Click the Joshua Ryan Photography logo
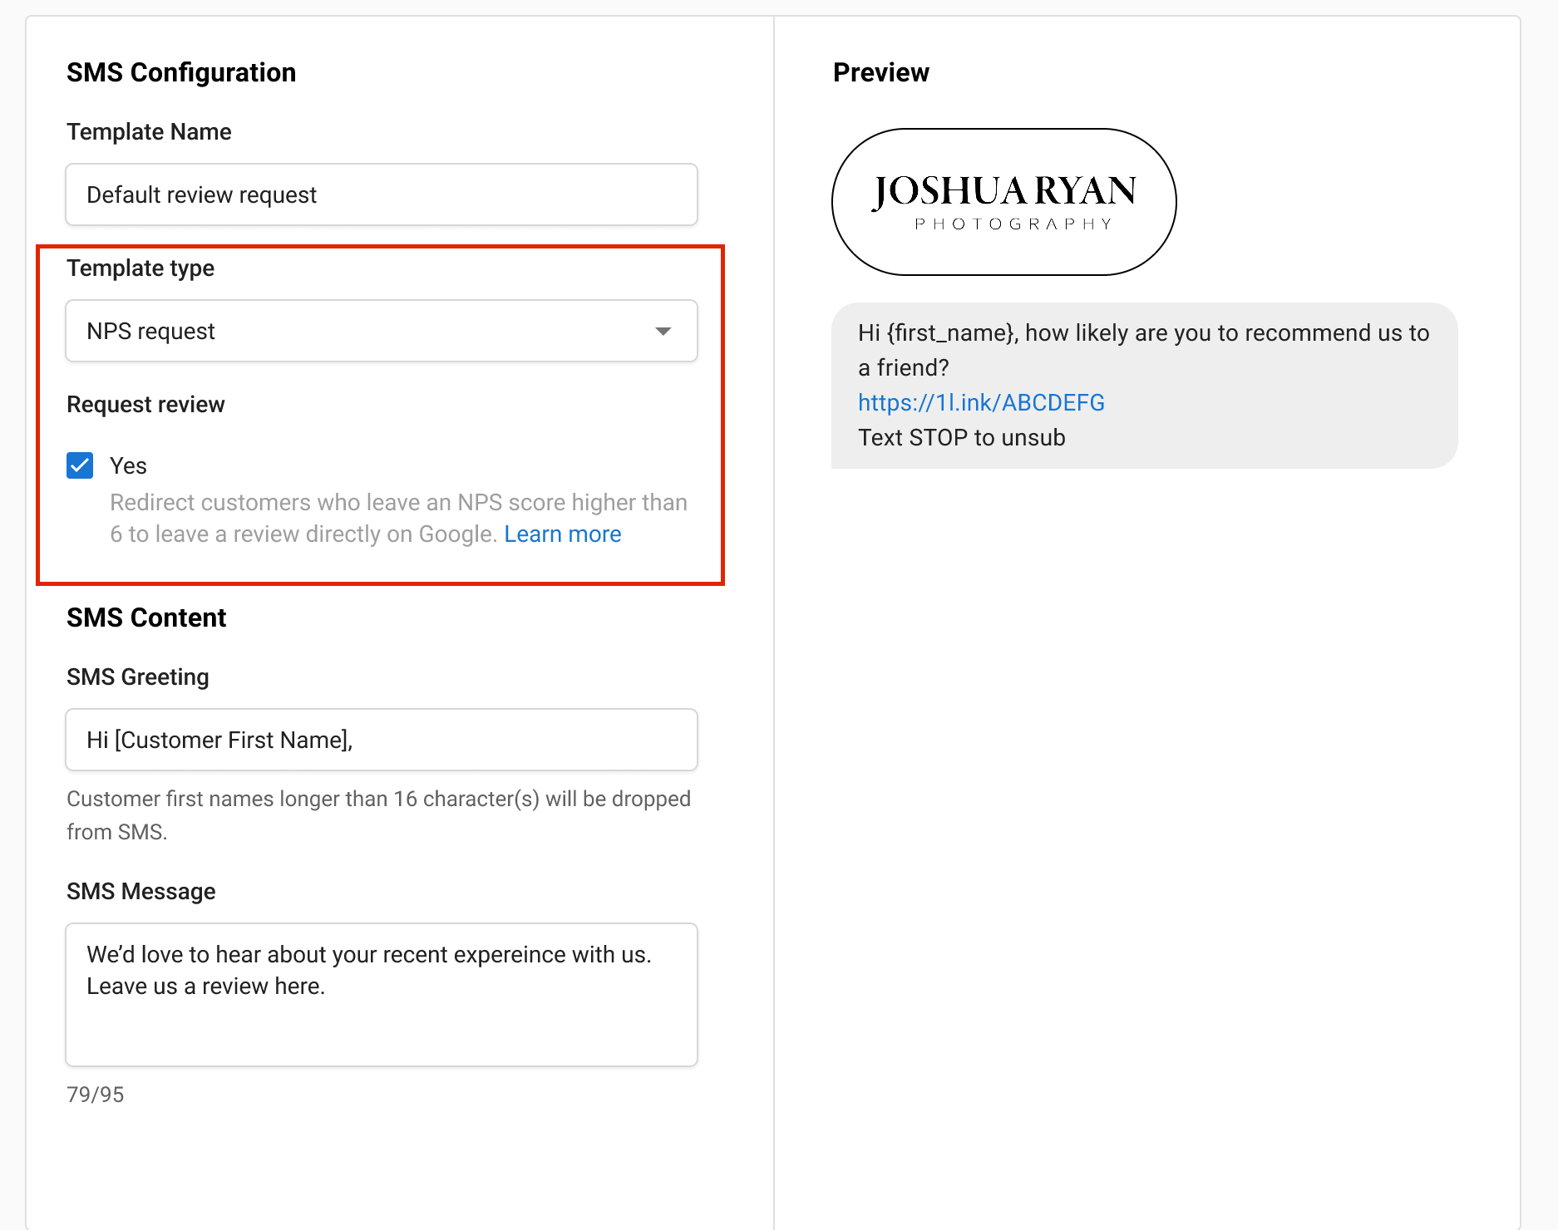The height and width of the screenshot is (1230, 1558). (x=1003, y=201)
